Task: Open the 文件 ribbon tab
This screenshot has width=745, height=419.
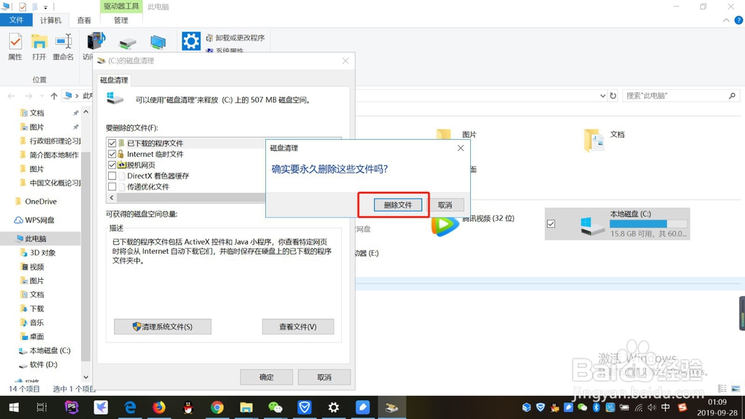Action: coord(16,20)
